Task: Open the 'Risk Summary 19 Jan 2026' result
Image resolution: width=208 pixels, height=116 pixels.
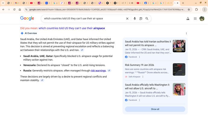Action: (139, 65)
